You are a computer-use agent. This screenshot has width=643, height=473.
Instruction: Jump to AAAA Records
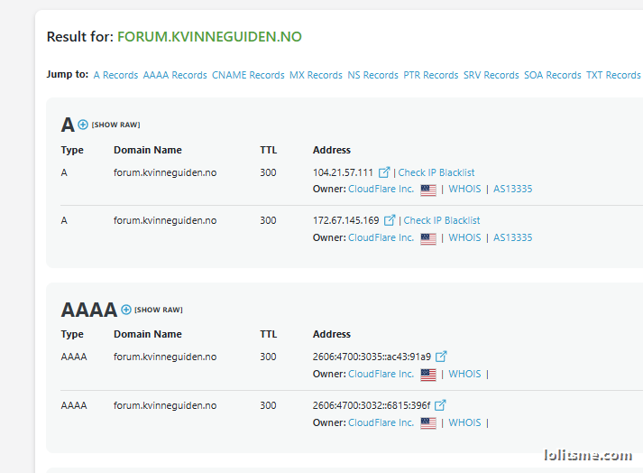(x=175, y=75)
